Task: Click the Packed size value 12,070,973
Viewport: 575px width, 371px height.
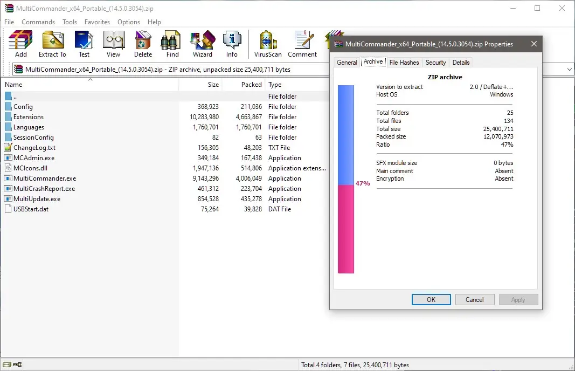Action: coord(498,136)
